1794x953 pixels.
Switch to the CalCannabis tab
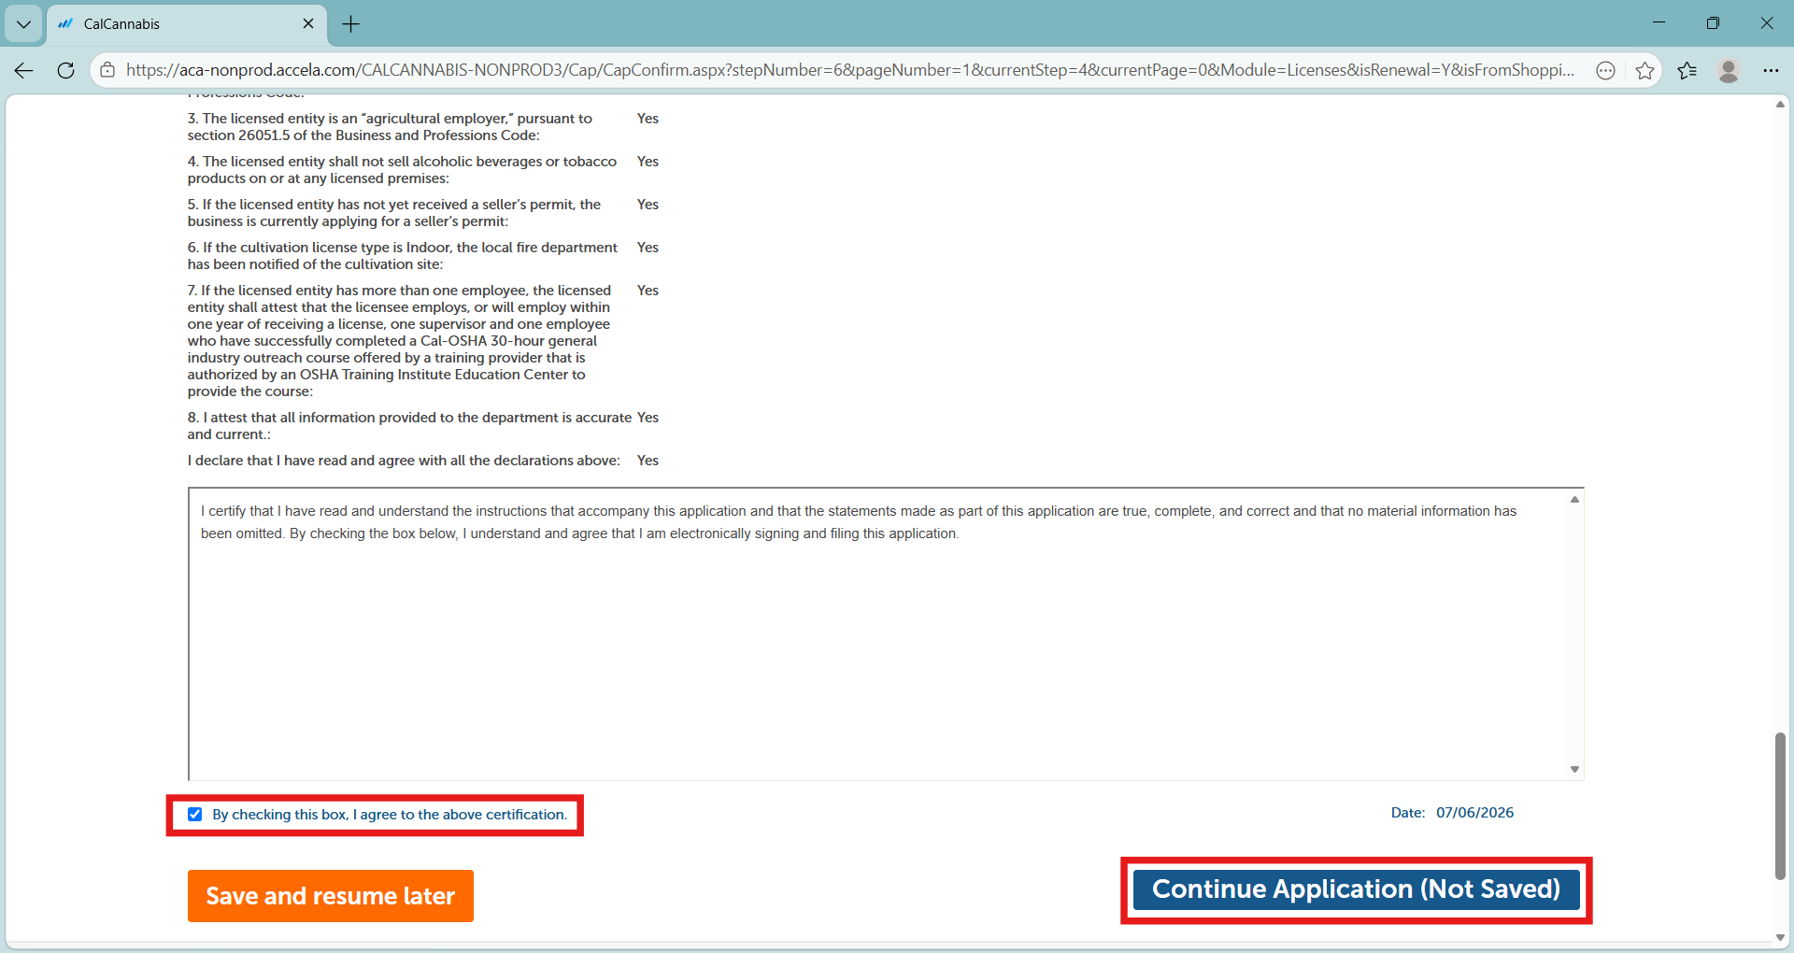pos(187,24)
